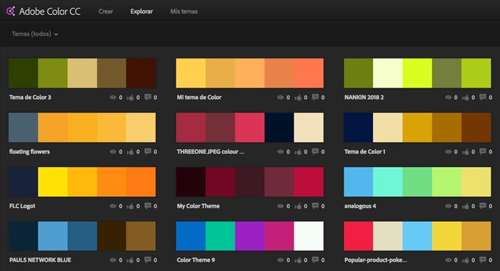This screenshot has width=500, height=271.
Task: Select sky blue swatch in analogous 4
Action: (x=359, y=182)
